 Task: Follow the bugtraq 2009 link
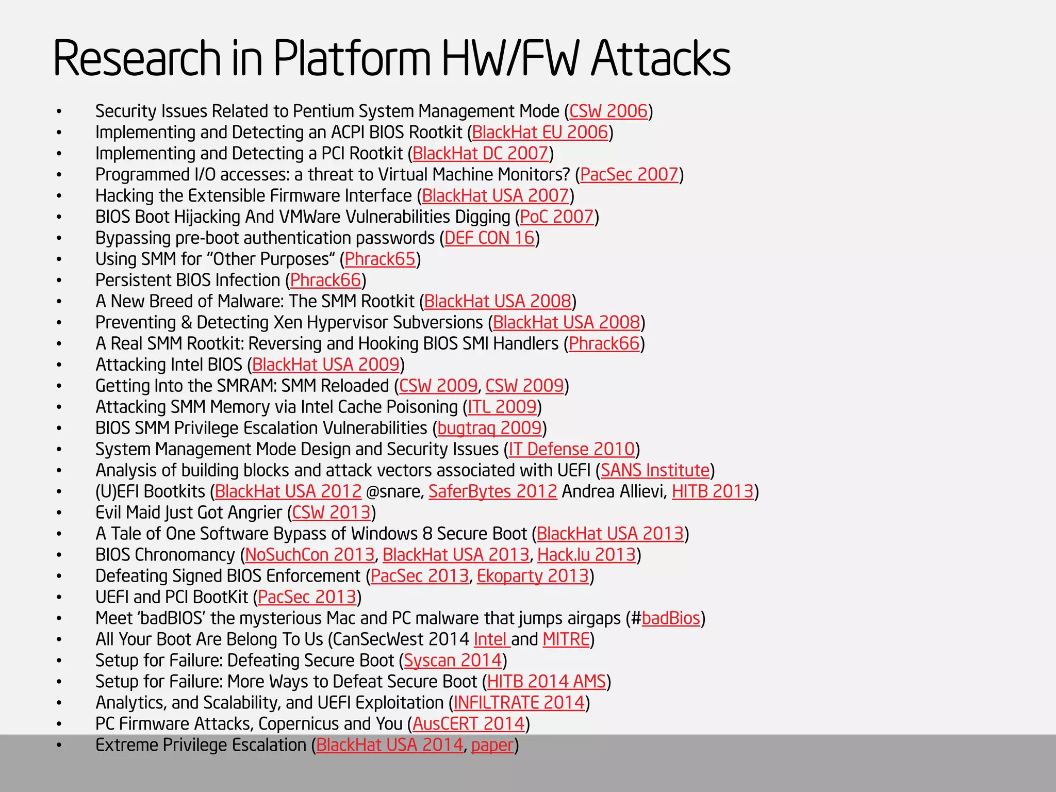pyautogui.click(x=489, y=428)
